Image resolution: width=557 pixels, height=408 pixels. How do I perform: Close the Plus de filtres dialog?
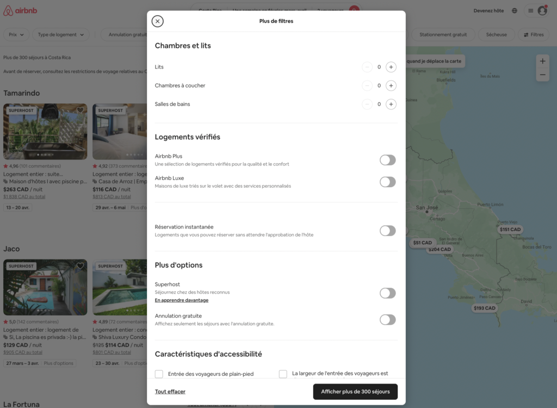(157, 21)
